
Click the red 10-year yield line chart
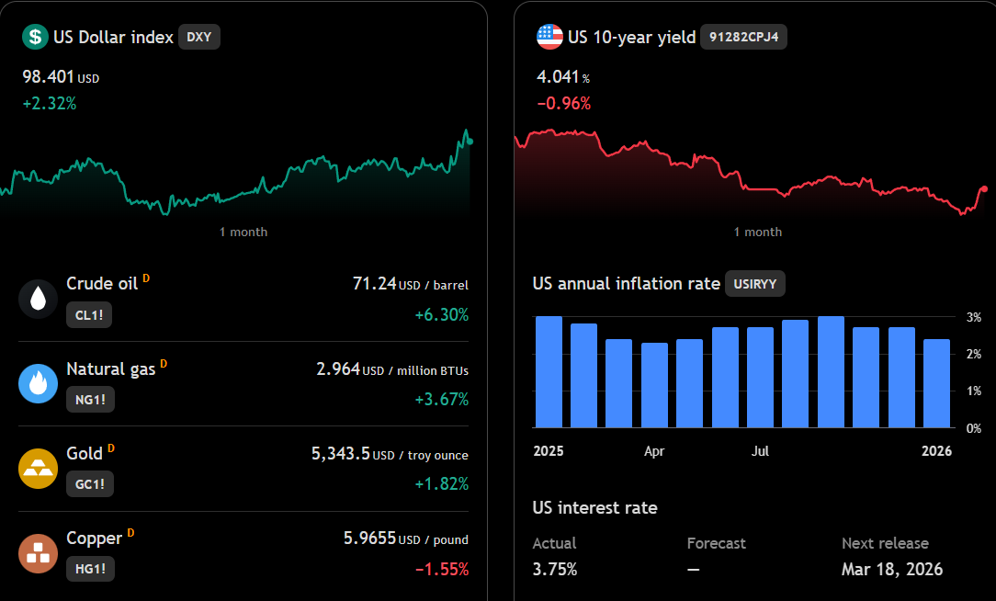click(x=751, y=172)
